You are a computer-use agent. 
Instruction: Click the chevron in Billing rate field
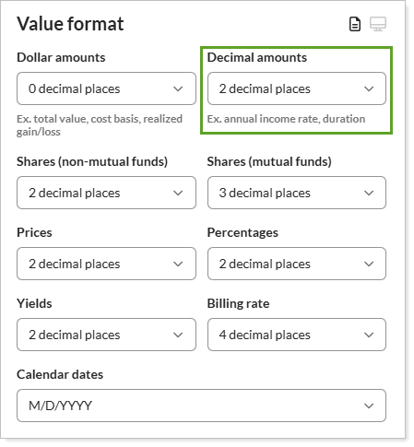click(x=369, y=335)
